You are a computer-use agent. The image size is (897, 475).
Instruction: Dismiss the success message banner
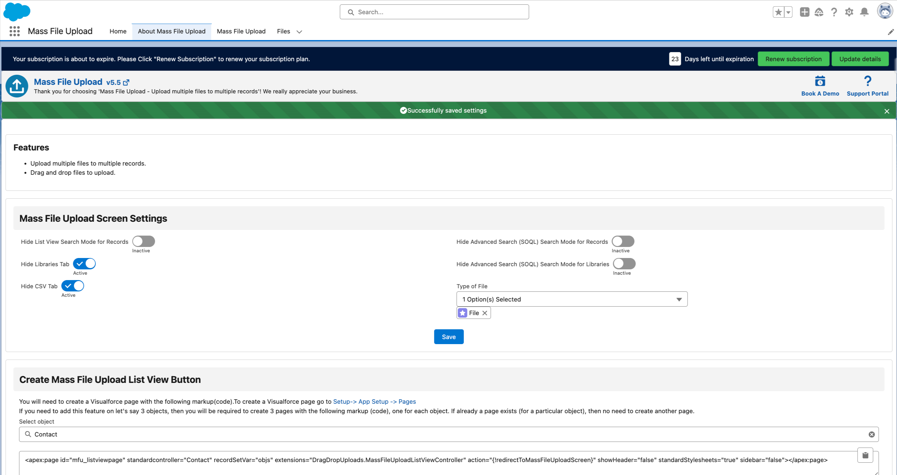click(887, 111)
